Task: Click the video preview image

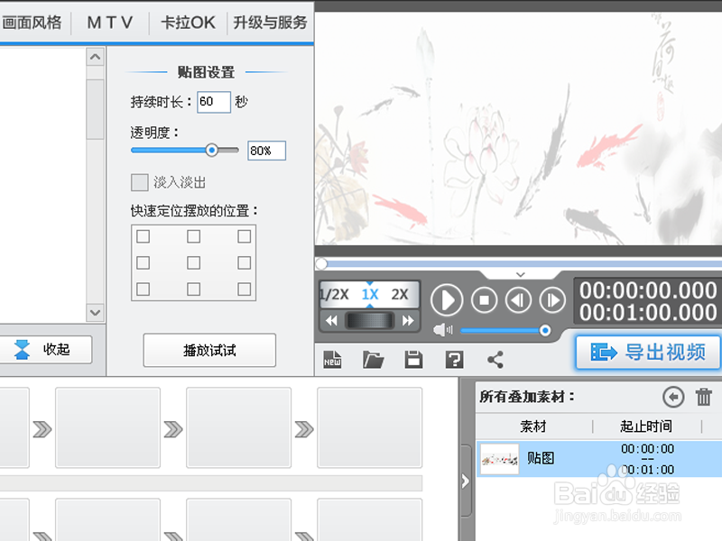Action: pyautogui.click(x=518, y=128)
